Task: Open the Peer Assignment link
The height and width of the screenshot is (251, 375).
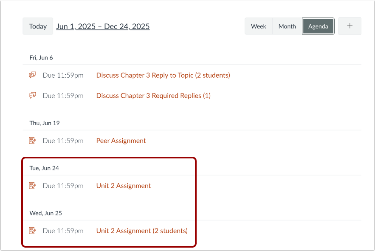Action: click(x=121, y=140)
